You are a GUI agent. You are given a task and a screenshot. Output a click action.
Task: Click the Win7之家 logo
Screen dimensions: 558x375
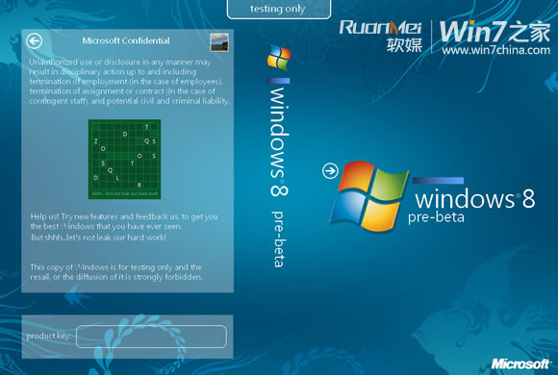495,32
